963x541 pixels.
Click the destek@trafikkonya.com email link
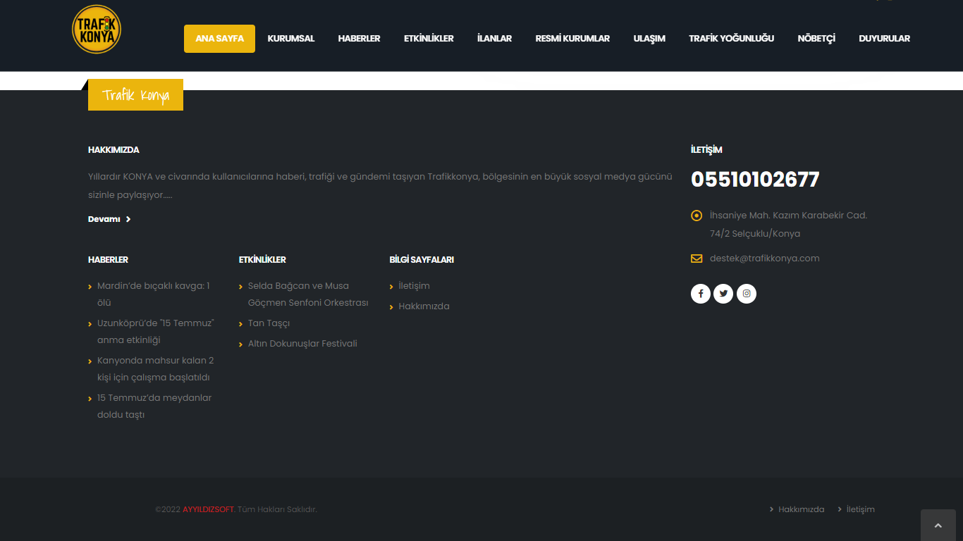[x=764, y=259]
